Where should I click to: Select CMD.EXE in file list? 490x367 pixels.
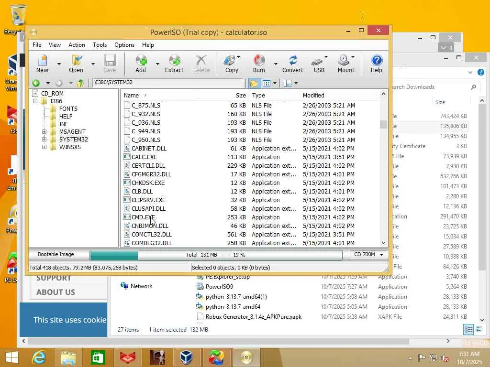[x=143, y=217]
